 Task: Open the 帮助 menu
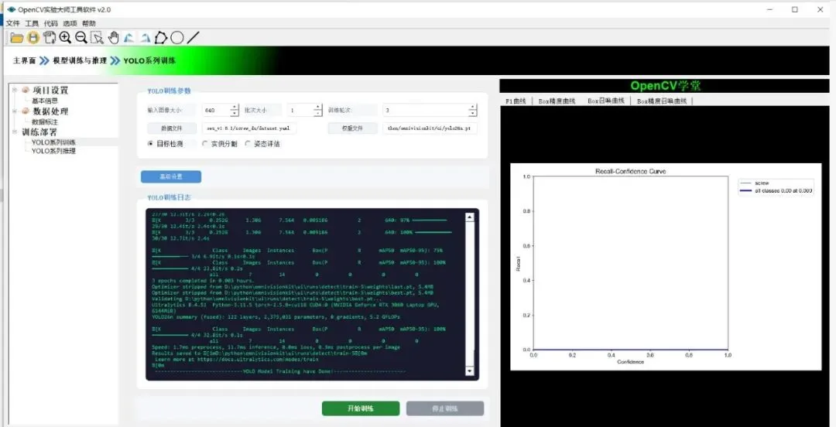coord(89,23)
